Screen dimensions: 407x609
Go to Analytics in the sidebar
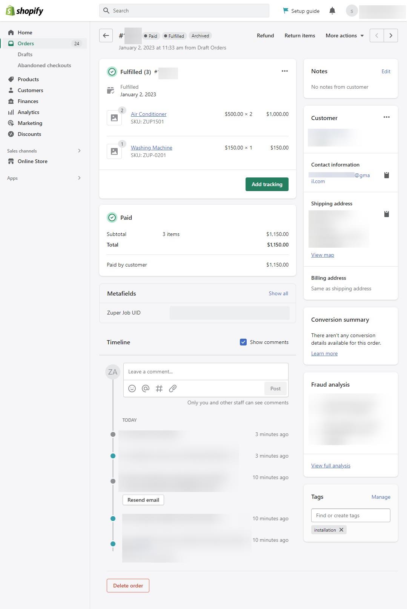pyautogui.click(x=28, y=112)
